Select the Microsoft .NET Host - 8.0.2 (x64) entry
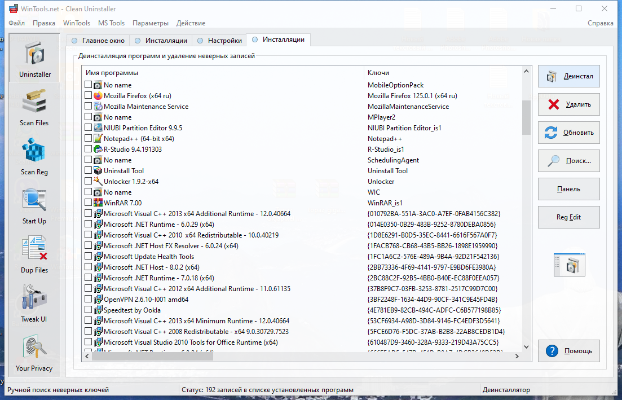 pos(152,267)
